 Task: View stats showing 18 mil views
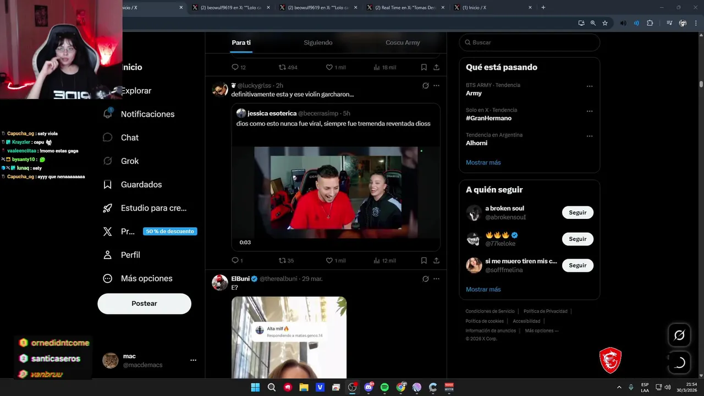coord(384,67)
